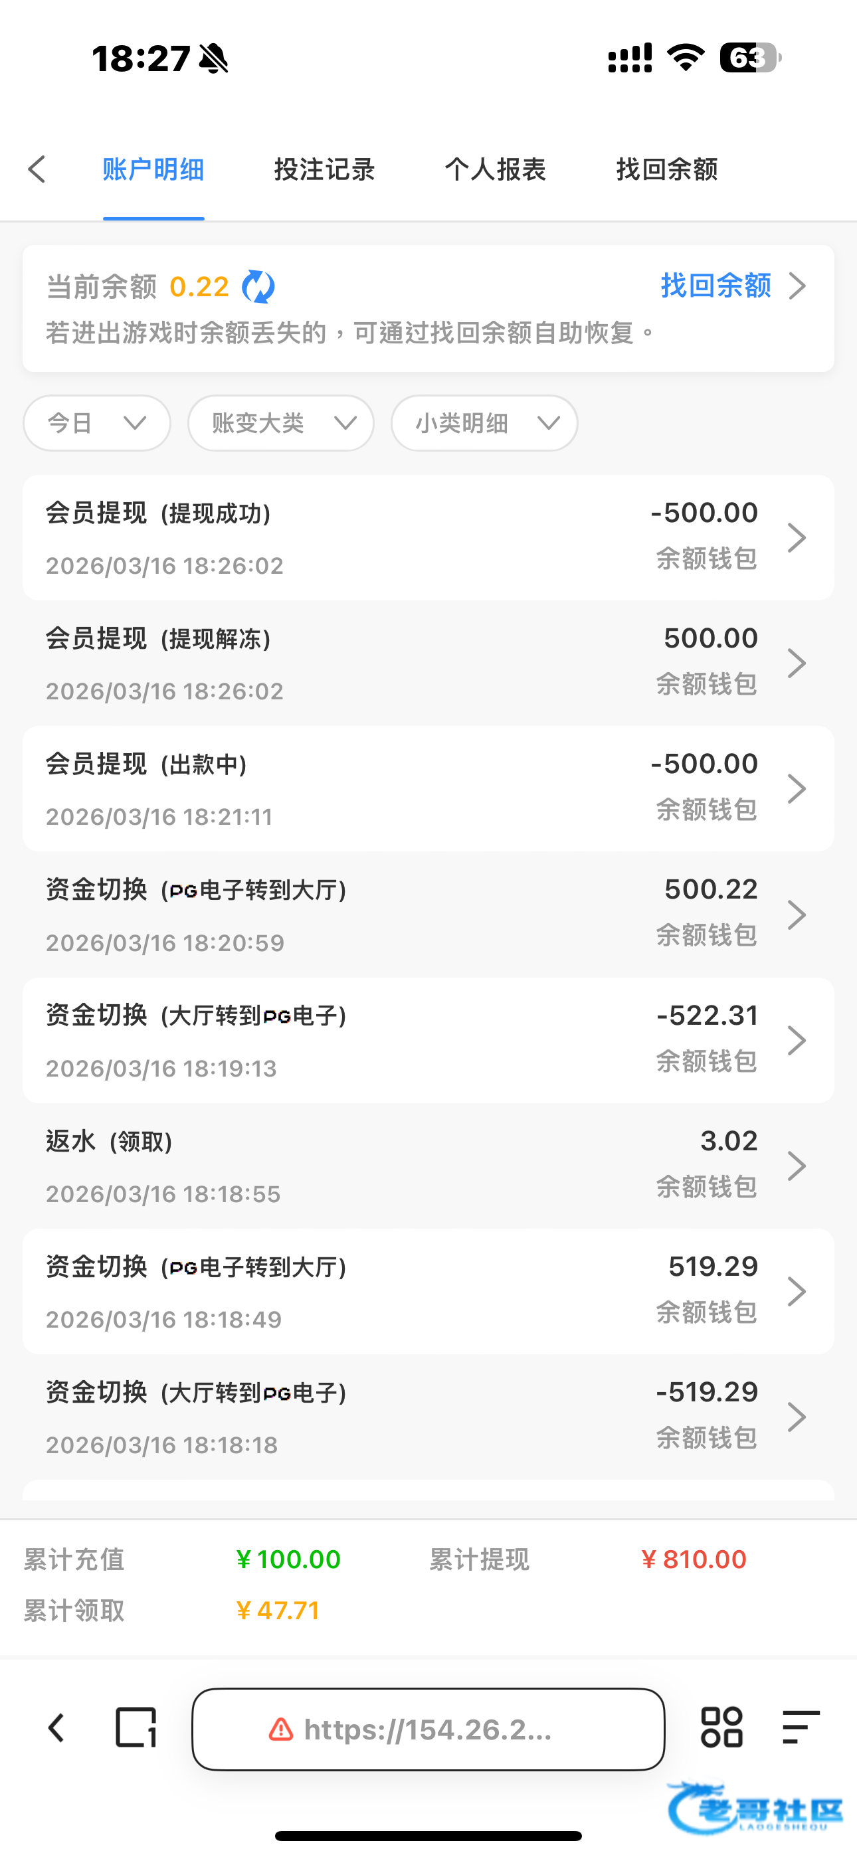
Task: Tap the blue 找回余额 link in balance card
Action: (716, 286)
